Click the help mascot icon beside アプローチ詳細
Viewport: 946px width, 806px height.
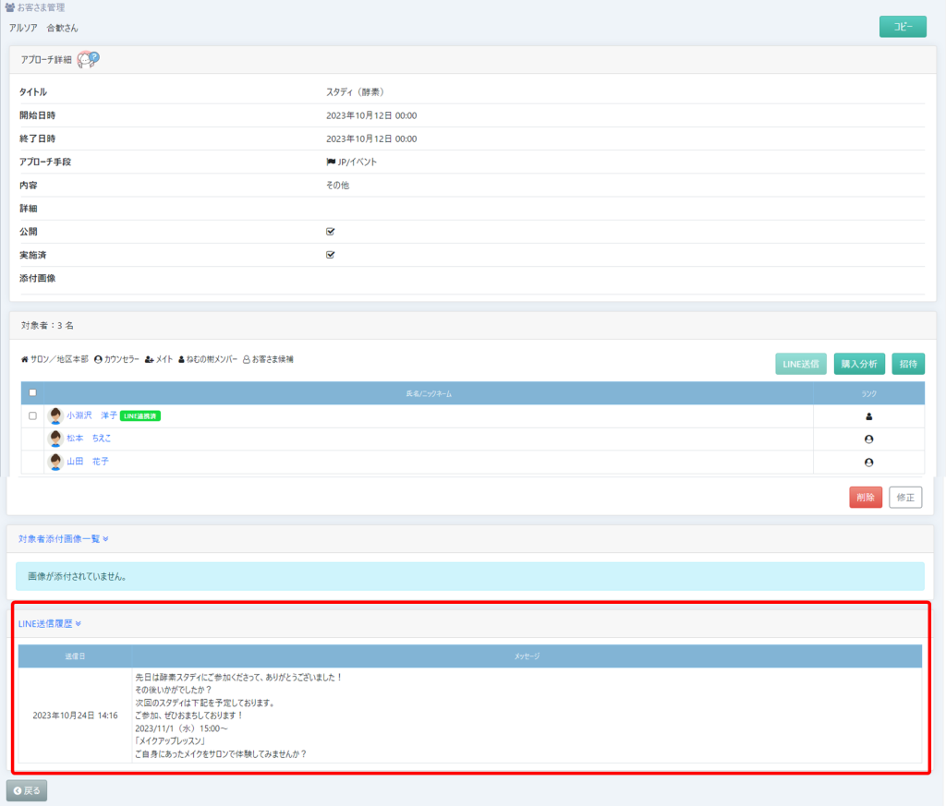tap(88, 59)
